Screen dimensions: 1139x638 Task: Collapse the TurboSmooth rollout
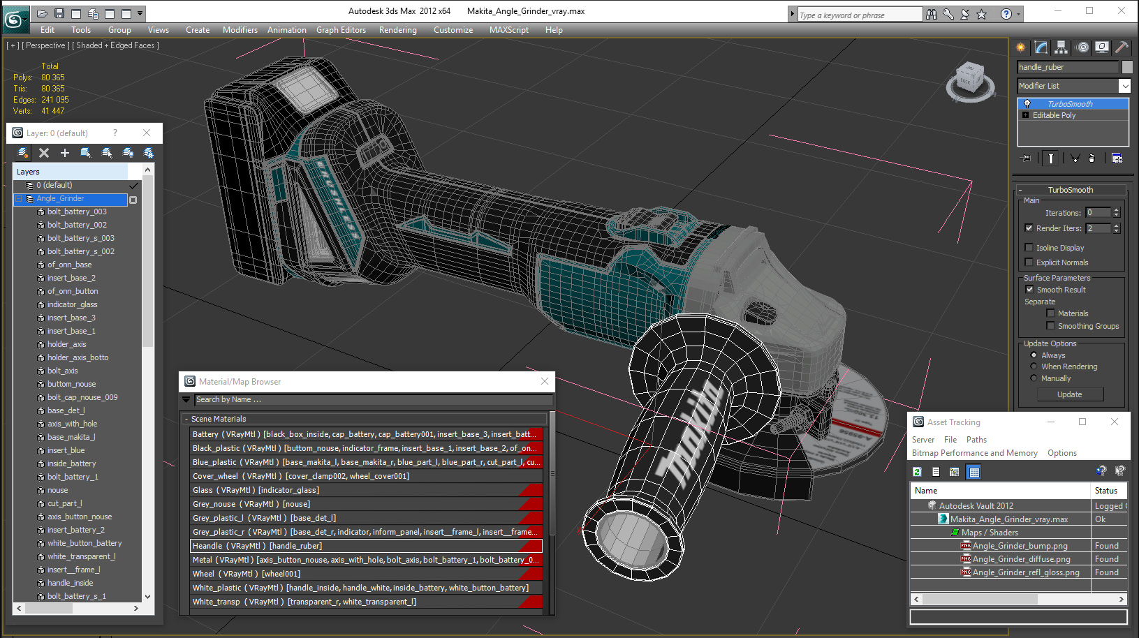pyautogui.click(x=1020, y=190)
